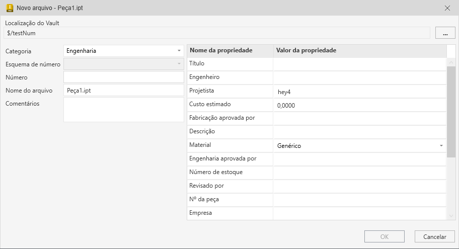Image resolution: width=459 pixels, height=249 pixels.
Task: Open Vault location browse button (...)
Action: pos(445,33)
